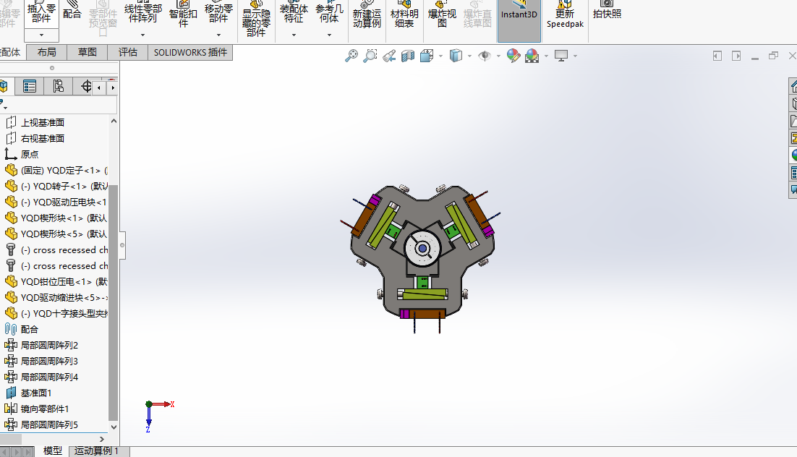The width and height of the screenshot is (797, 457).
Task: Switch to 模型 bottom tab
Action: click(53, 451)
